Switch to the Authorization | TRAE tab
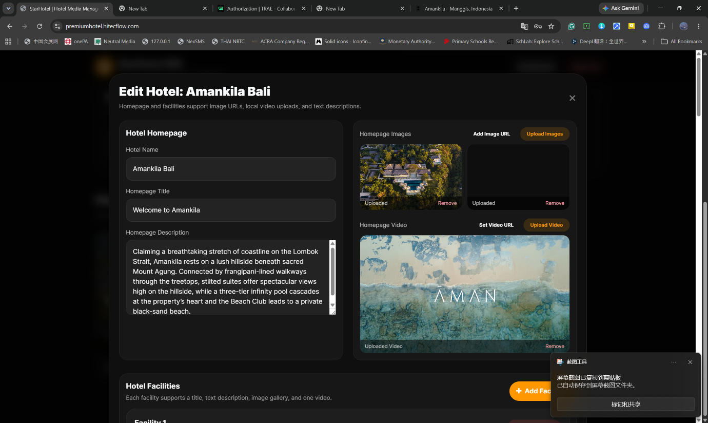The image size is (708, 423). (x=261, y=9)
